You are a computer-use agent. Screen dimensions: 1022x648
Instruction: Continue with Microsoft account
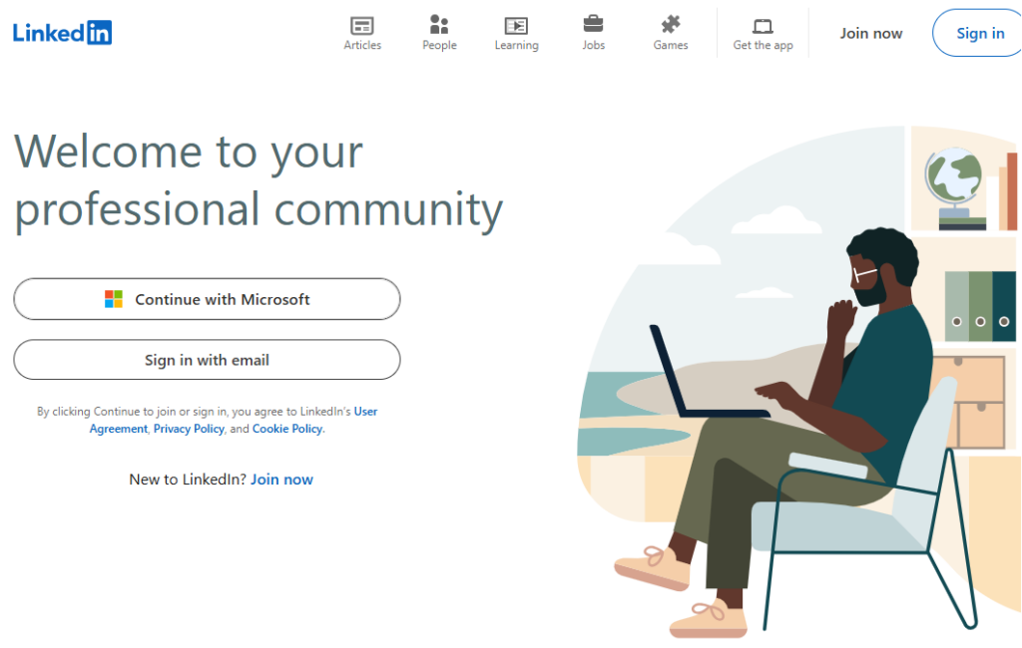coord(208,299)
